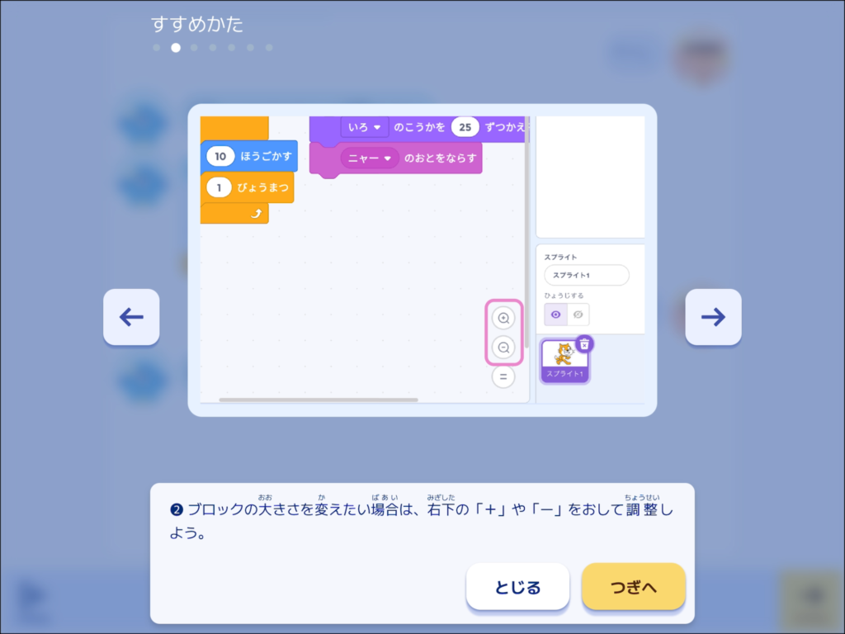Select the third tutorial page dot
The height and width of the screenshot is (634, 845).
click(x=194, y=47)
